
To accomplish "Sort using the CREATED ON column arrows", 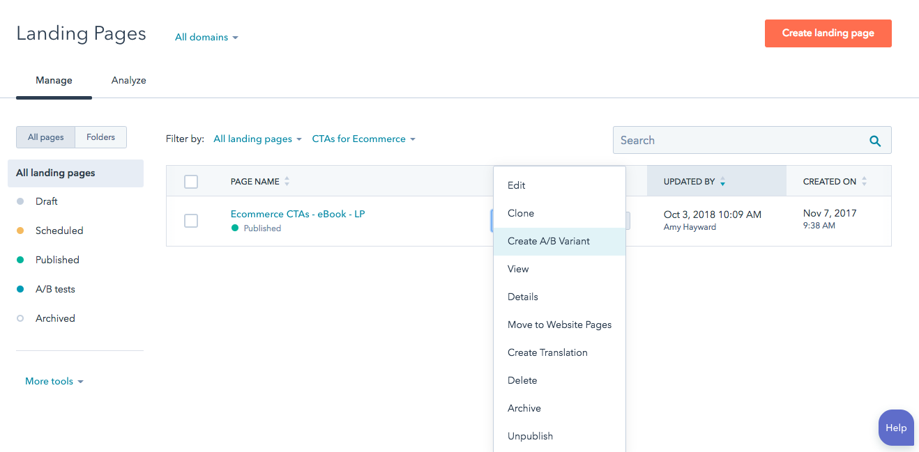I will (865, 180).
